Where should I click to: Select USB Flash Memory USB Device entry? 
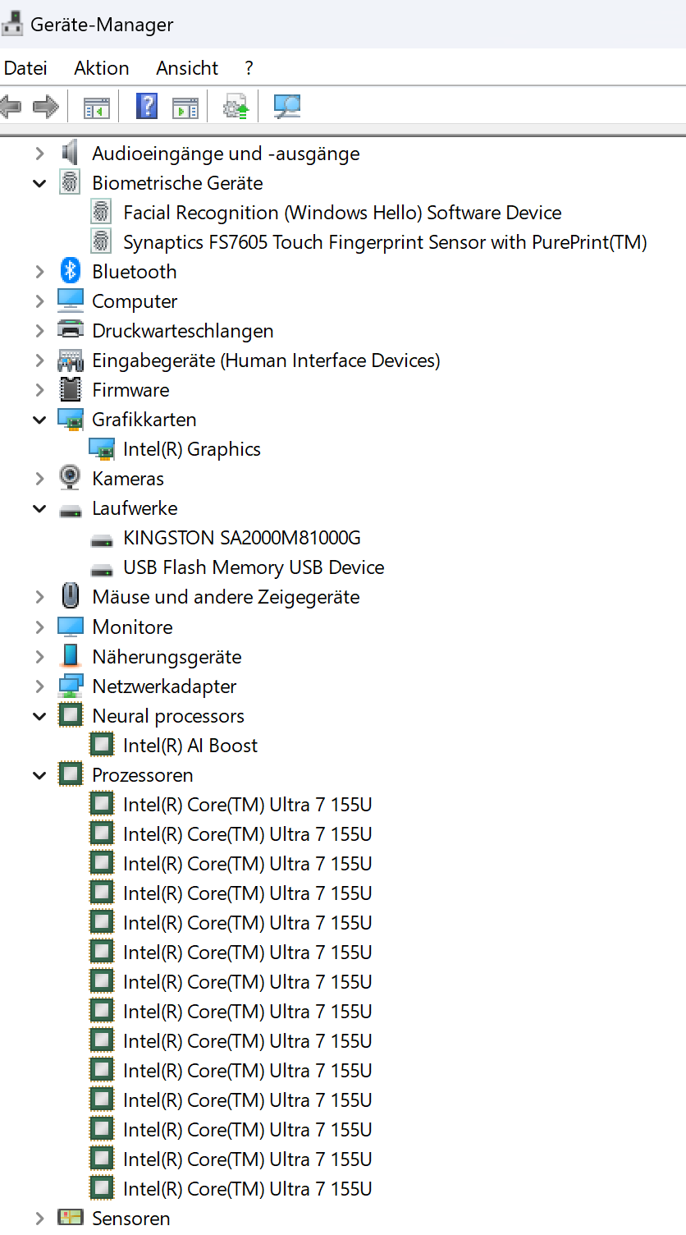pyautogui.click(x=254, y=567)
